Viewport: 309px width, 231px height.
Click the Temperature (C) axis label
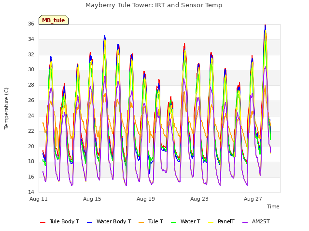(6, 108)
